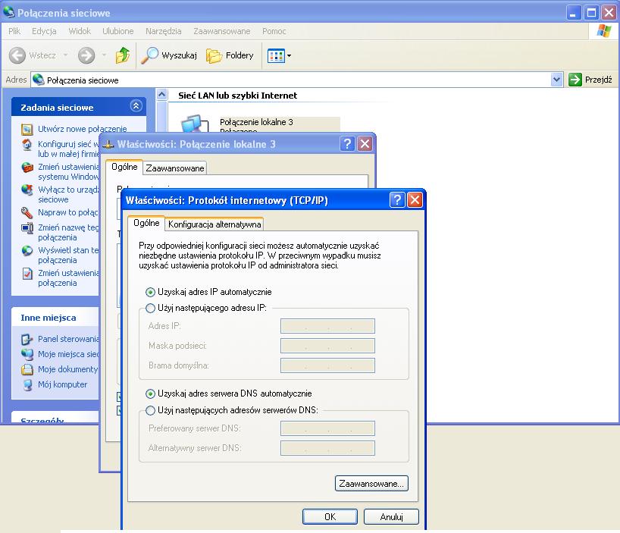
Task: Click Wyświetl stan tego połączenia icon
Action: point(27,251)
